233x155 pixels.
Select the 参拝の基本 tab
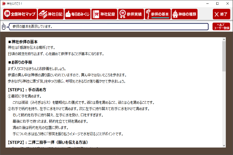[158, 14]
